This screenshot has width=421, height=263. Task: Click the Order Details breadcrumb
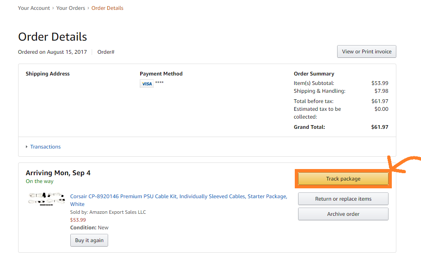coord(107,8)
